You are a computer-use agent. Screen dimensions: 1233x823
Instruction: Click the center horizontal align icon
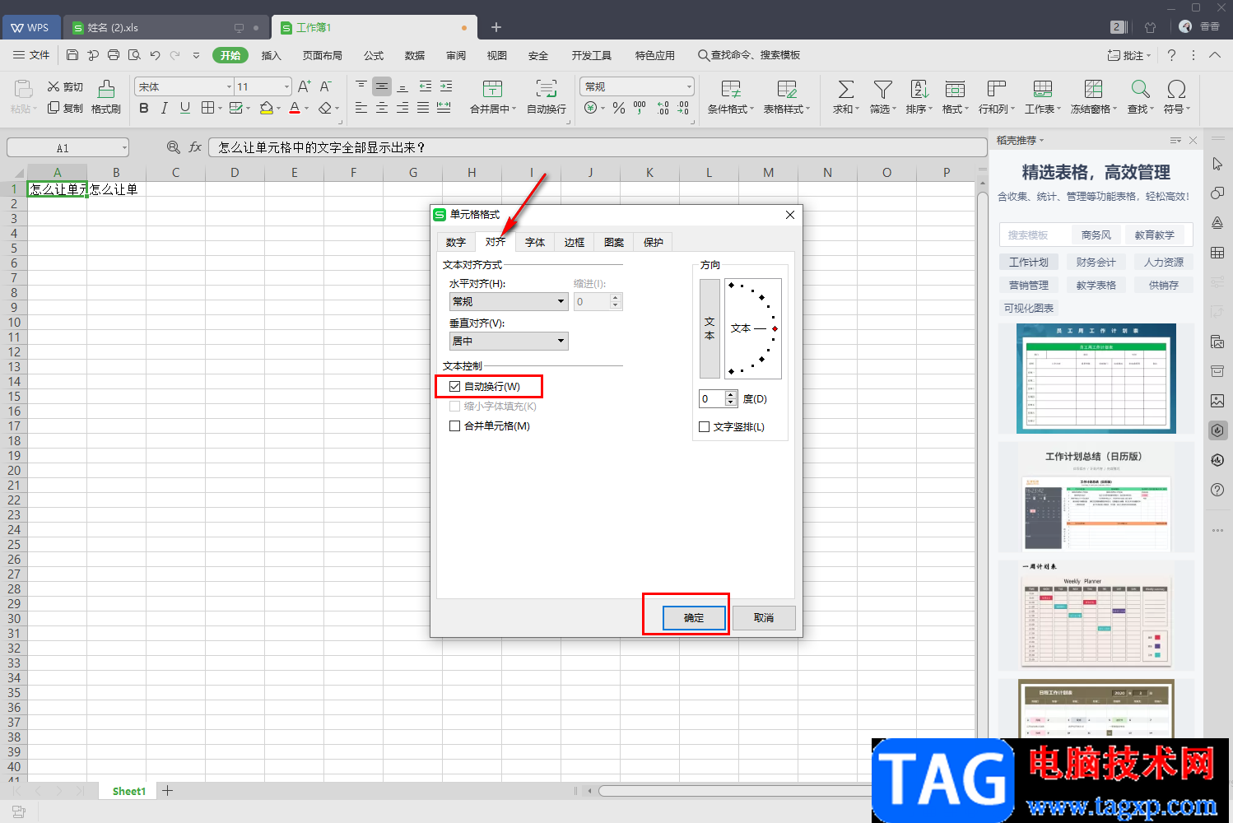tap(382, 108)
